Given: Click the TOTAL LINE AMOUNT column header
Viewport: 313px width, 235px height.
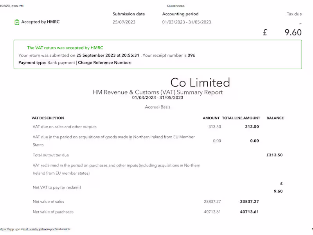Looking at the screenshot, I should tap(241, 118).
